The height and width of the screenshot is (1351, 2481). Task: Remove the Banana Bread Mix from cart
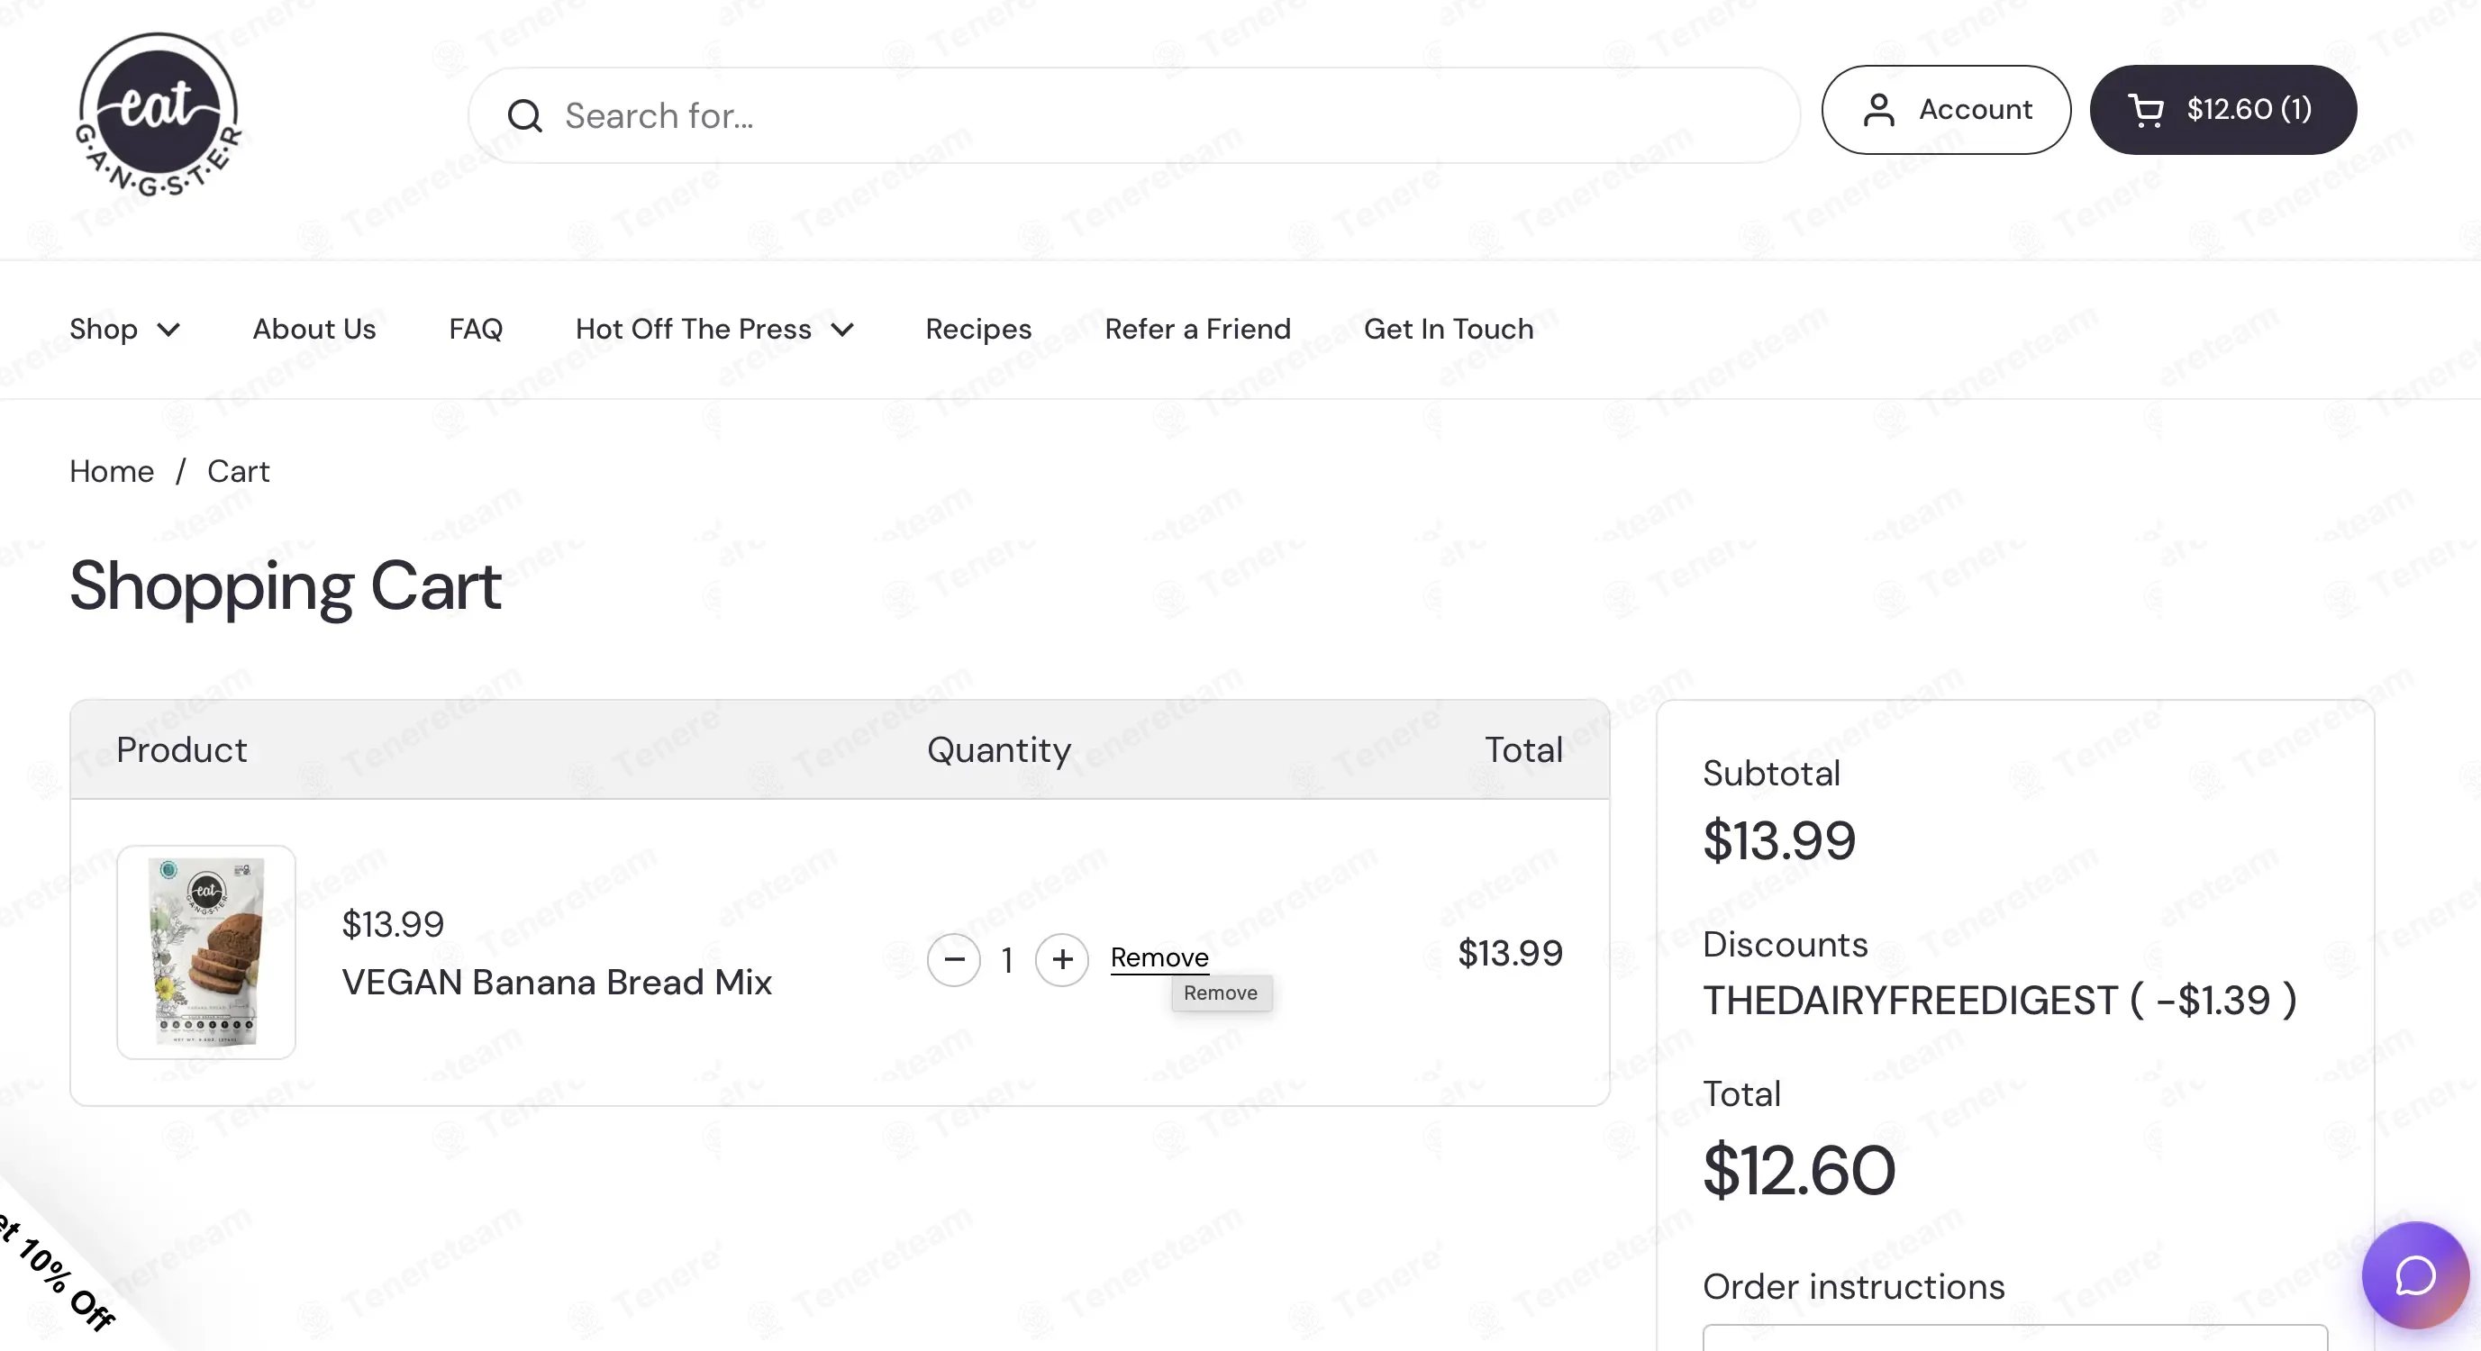[x=1159, y=957]
